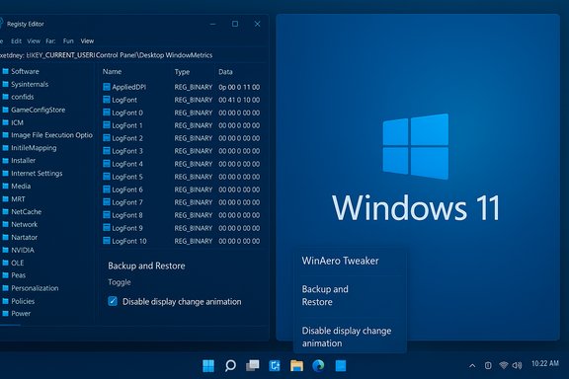Select the Personalization tree key
This screenshot has width=569, height=379.
[x=35, y=288]
